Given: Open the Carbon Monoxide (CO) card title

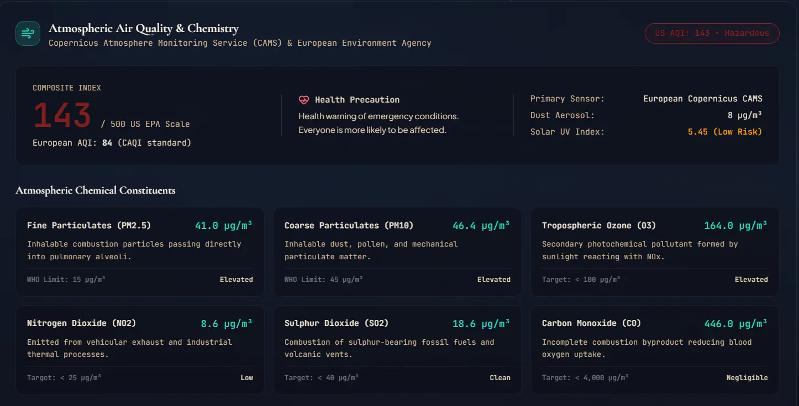Looking at the screenshot, I should pos(592,323).
